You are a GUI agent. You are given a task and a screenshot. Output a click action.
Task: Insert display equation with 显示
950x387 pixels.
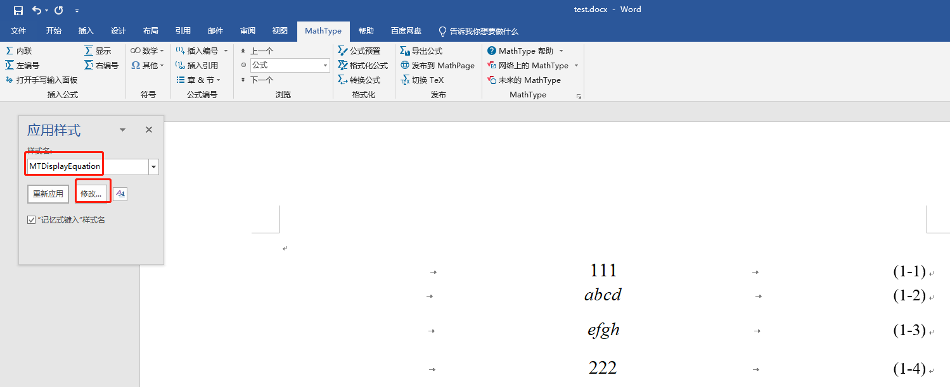tap(98, 51)
